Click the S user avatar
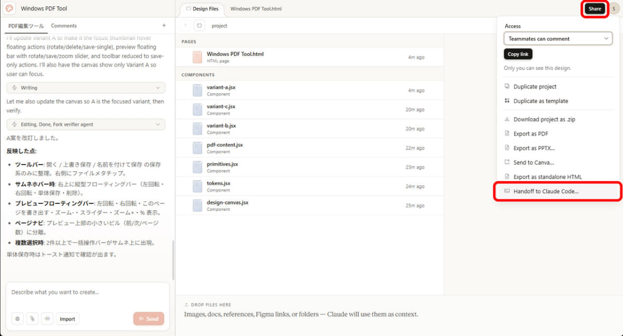Viewport: 623px width, 336px height. (614, 9)
